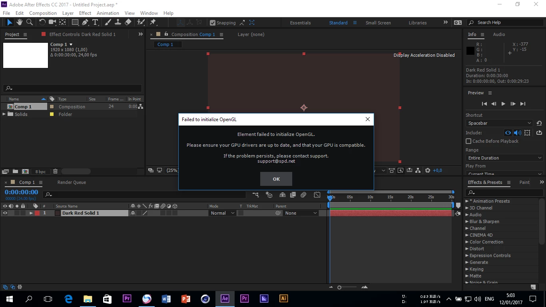Select the Horizontal Type tool
The image size is (546, 307).
point(95,22)
